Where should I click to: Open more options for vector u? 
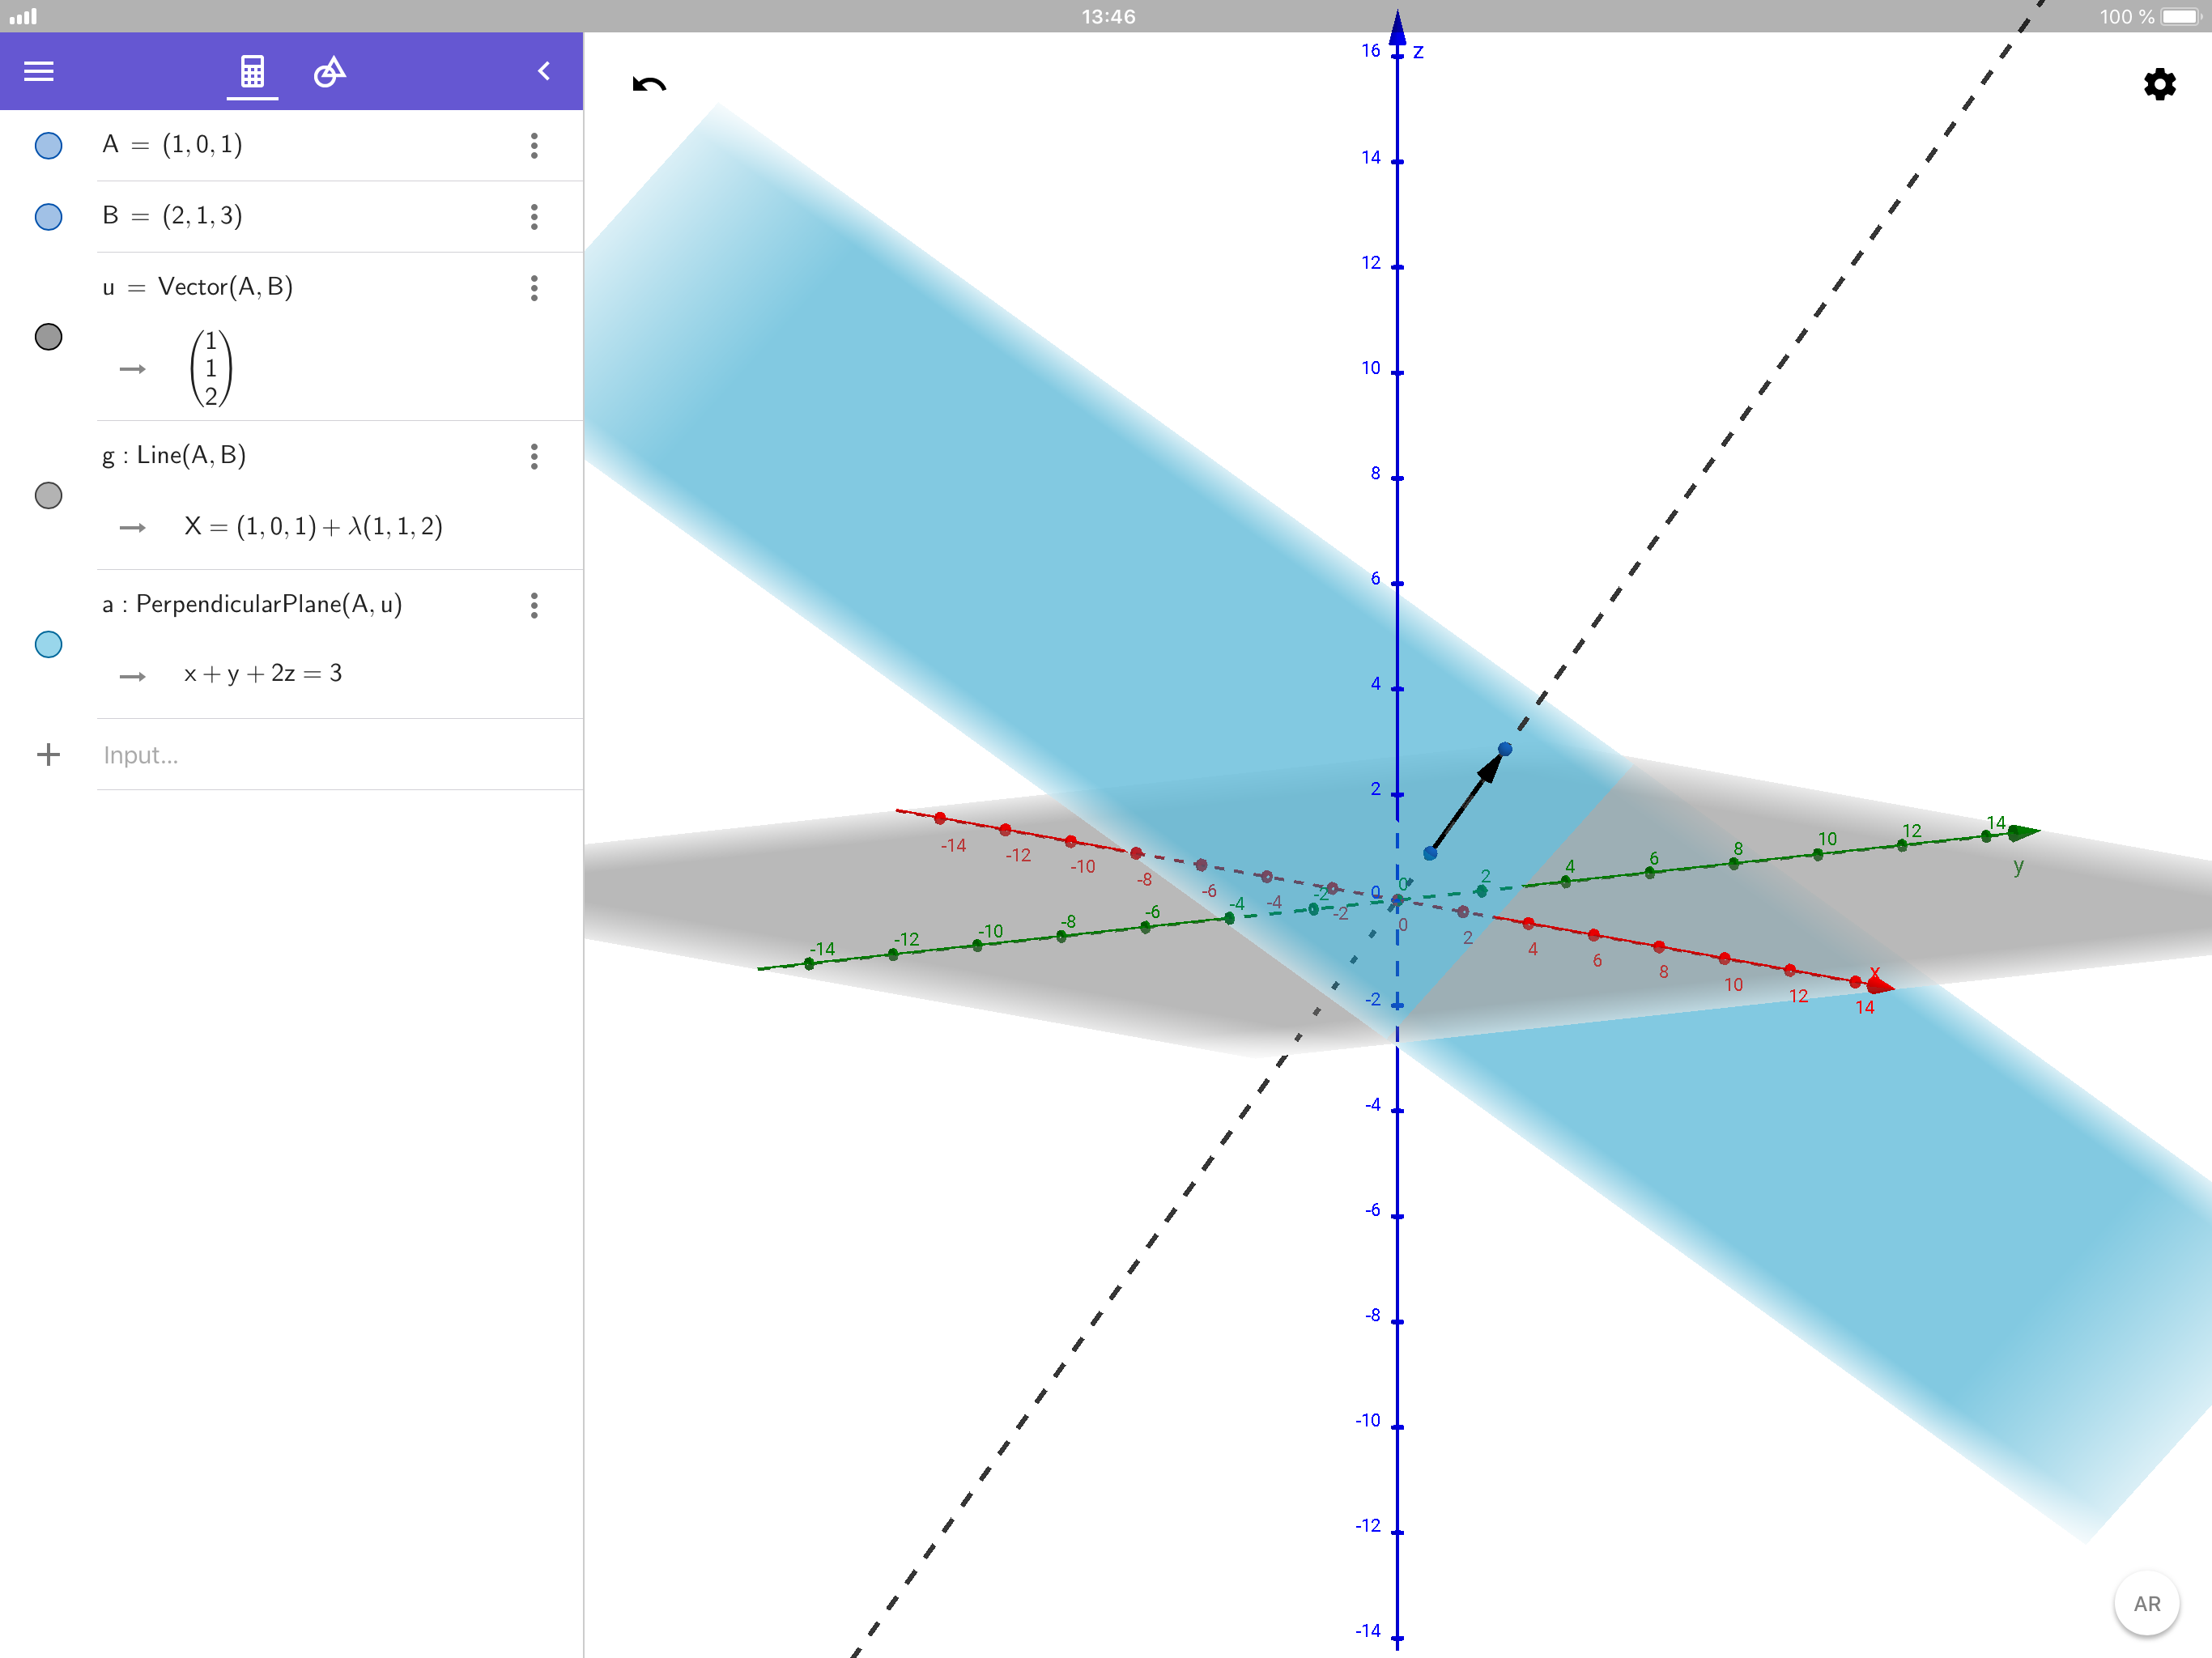click(534, 289)
